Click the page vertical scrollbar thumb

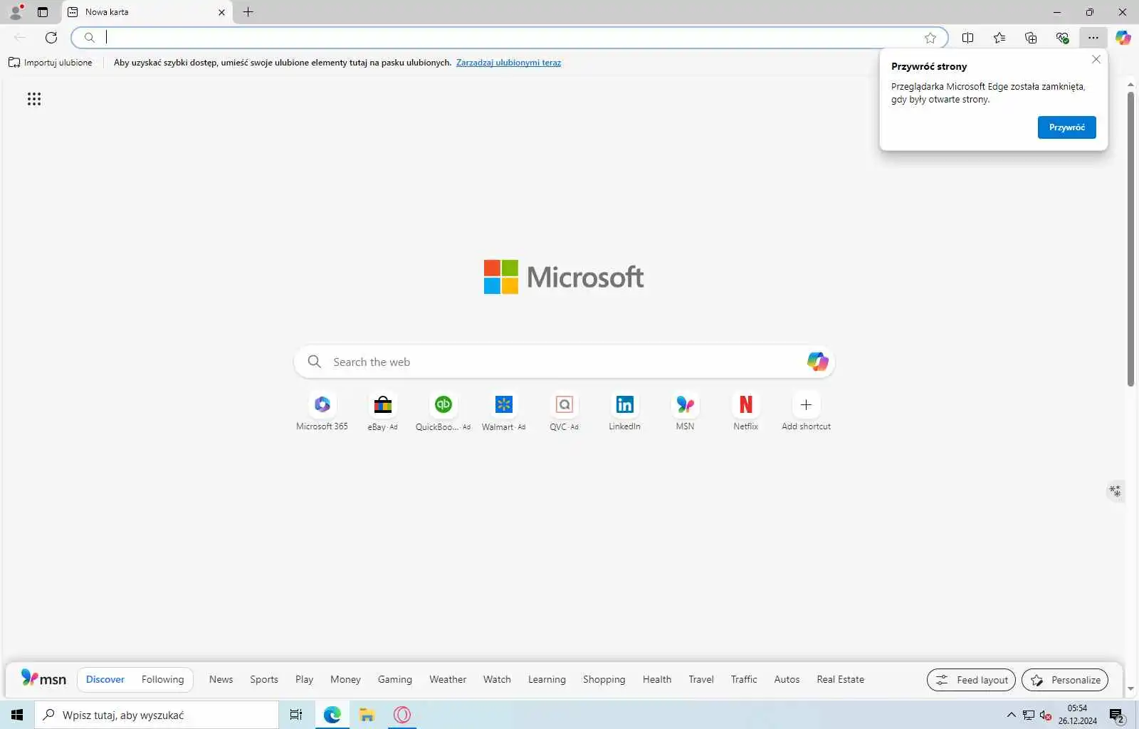(x=1130, y=238)
